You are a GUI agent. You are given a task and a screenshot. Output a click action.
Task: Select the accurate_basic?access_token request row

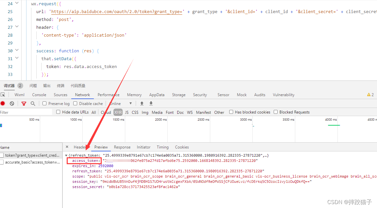click(x=32, y=162)
